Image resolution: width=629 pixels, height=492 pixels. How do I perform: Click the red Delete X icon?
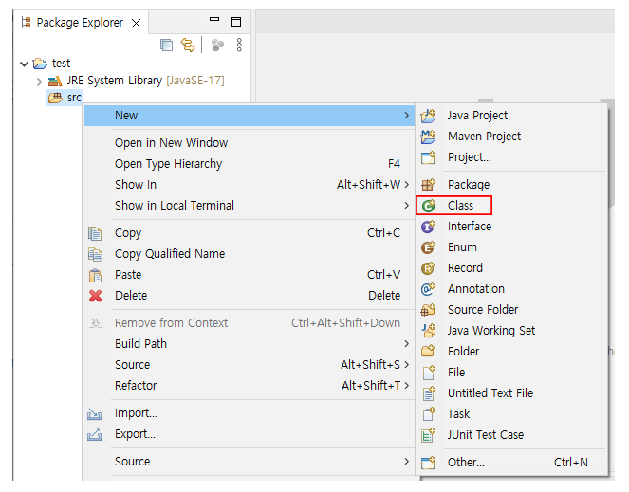95,296
